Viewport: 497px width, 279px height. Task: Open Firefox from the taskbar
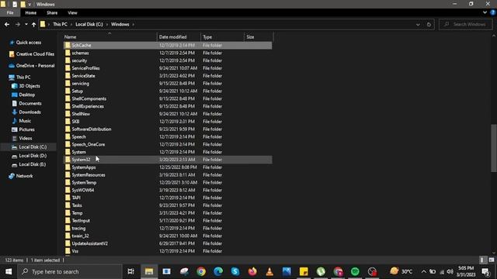[252, 272]
